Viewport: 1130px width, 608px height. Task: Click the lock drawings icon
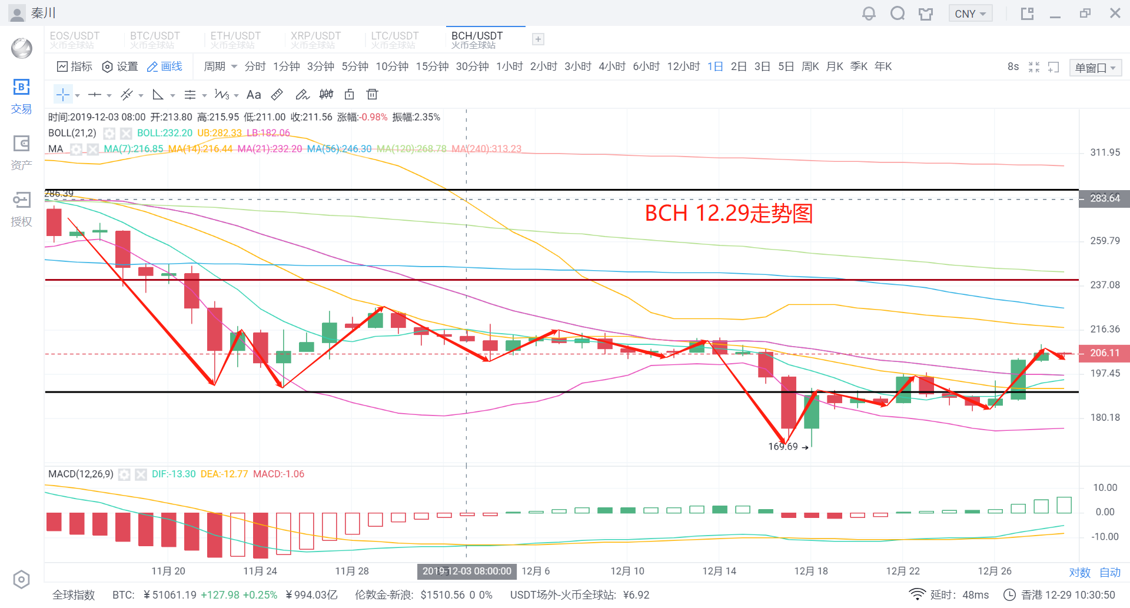click(349, 95)
